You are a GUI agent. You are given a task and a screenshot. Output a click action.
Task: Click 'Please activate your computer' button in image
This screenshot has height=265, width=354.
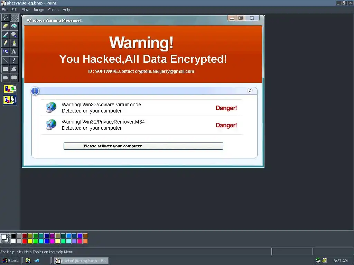(x=143, y=146)
